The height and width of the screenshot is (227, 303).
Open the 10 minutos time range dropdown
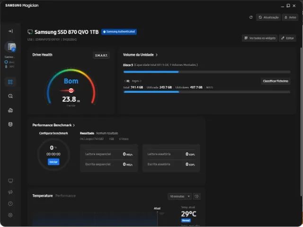[180, 197]
